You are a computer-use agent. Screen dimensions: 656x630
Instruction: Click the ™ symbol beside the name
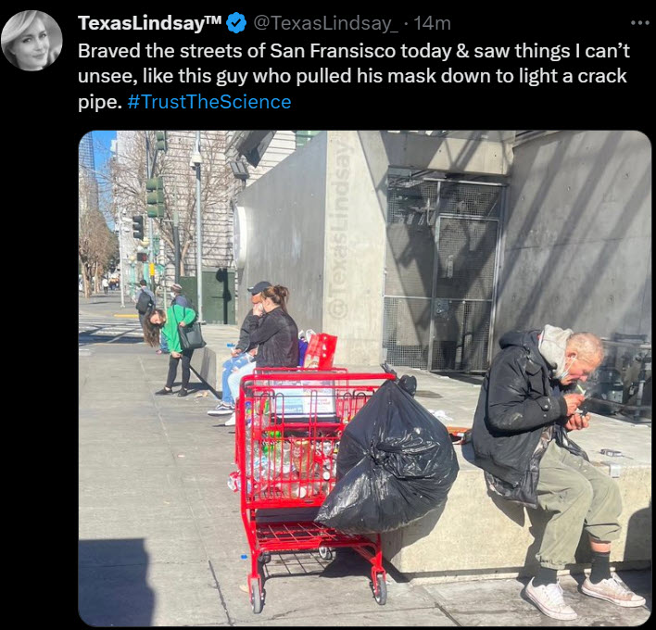213,19
